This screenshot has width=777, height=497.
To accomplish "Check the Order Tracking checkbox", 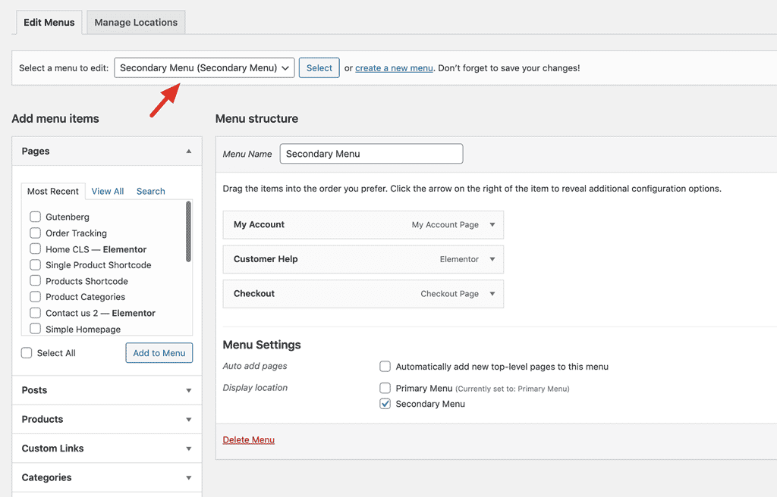I will pos(35,233).
